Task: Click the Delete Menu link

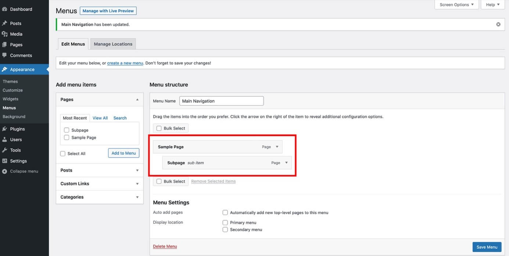Action: click(x=165, y=246)
